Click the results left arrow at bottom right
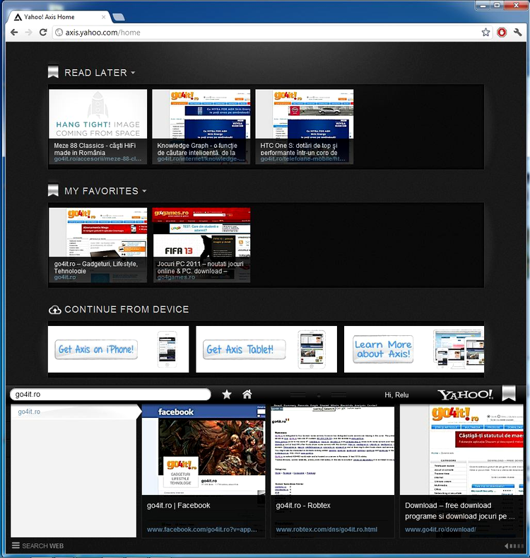This screenshot has width=530, height=558. pos(506,546)
